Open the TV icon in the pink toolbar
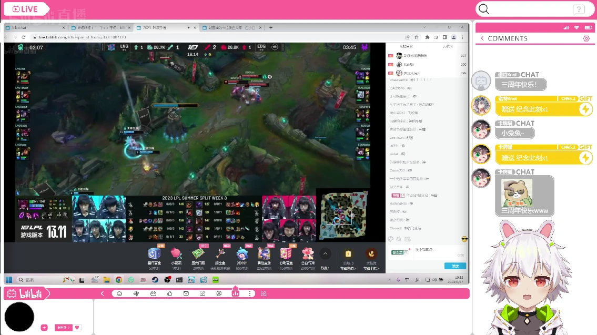This screenshot has height=335, width=597. click(153, 293)
